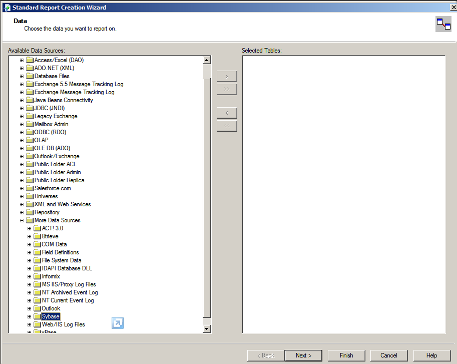Screen dimensions: 457x364
Task: Click scroll up arrow of data sources list
Action: (207, 60)
